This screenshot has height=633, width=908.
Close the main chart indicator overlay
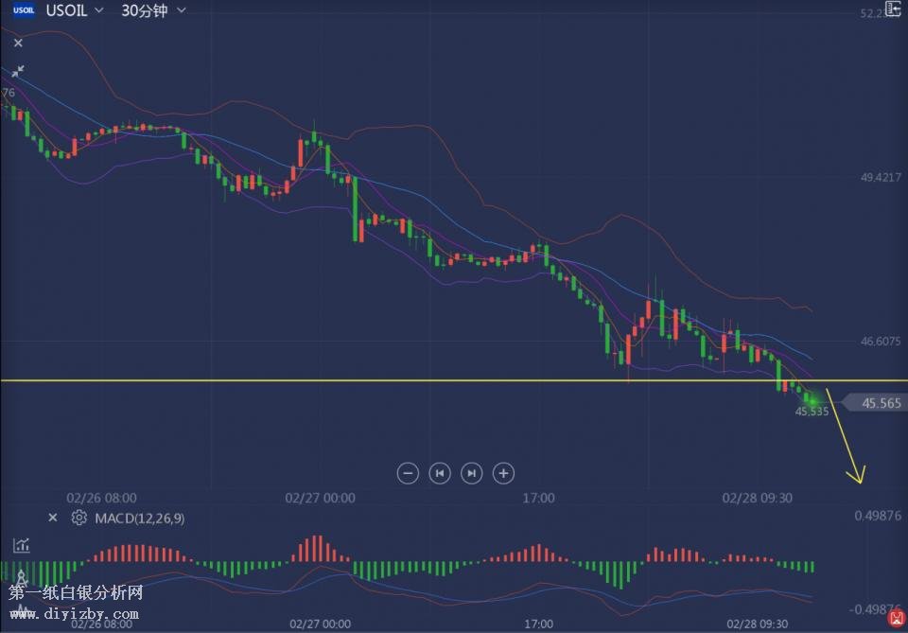click(18, 43)
